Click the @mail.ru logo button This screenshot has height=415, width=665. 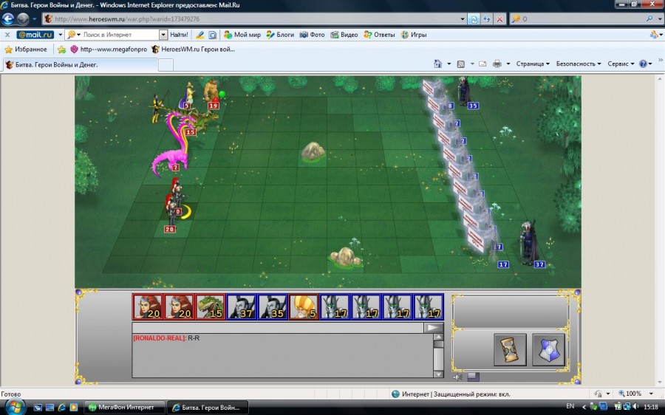coord(35,35)
